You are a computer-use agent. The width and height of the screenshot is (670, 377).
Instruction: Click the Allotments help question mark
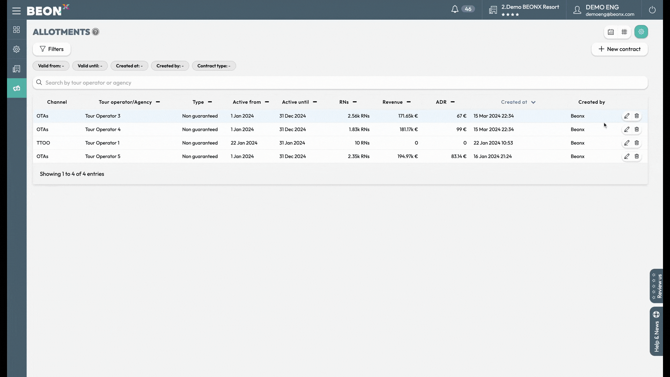(x=96, y=32)
